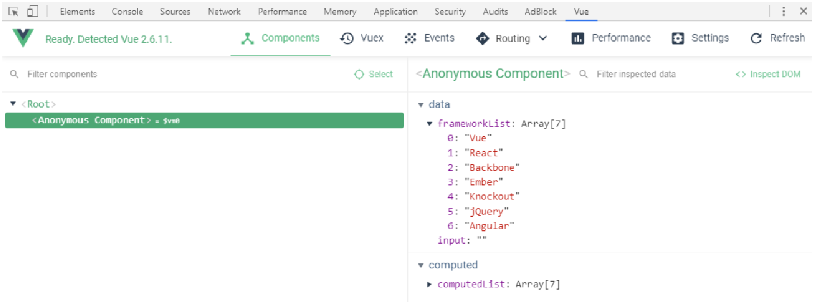Open the Network tab
The width and height of the screenshot is (819, 302).
[224, 11]
